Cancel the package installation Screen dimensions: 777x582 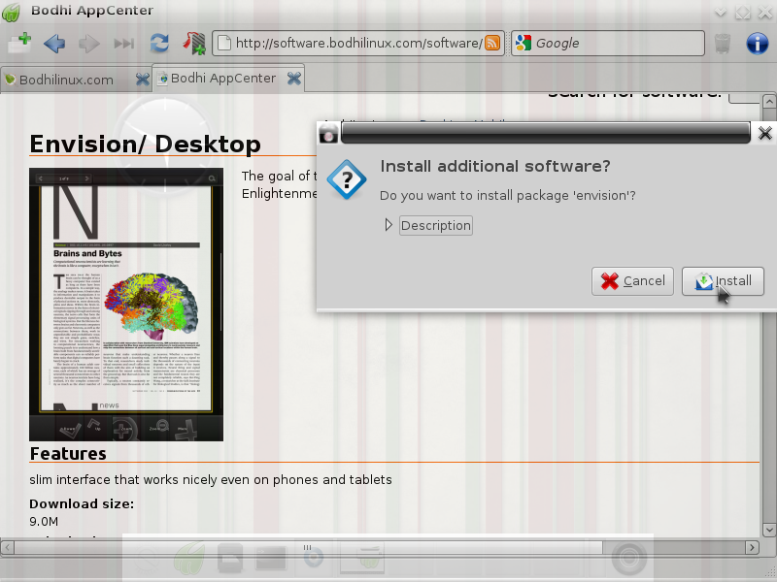[632, 281]
